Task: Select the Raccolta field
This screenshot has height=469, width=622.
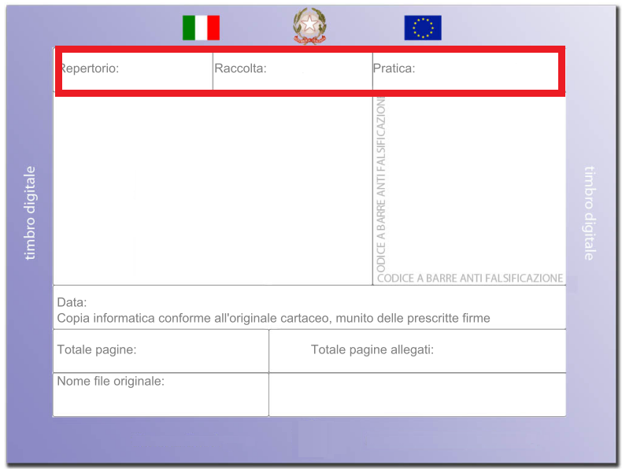Action: 292,69
